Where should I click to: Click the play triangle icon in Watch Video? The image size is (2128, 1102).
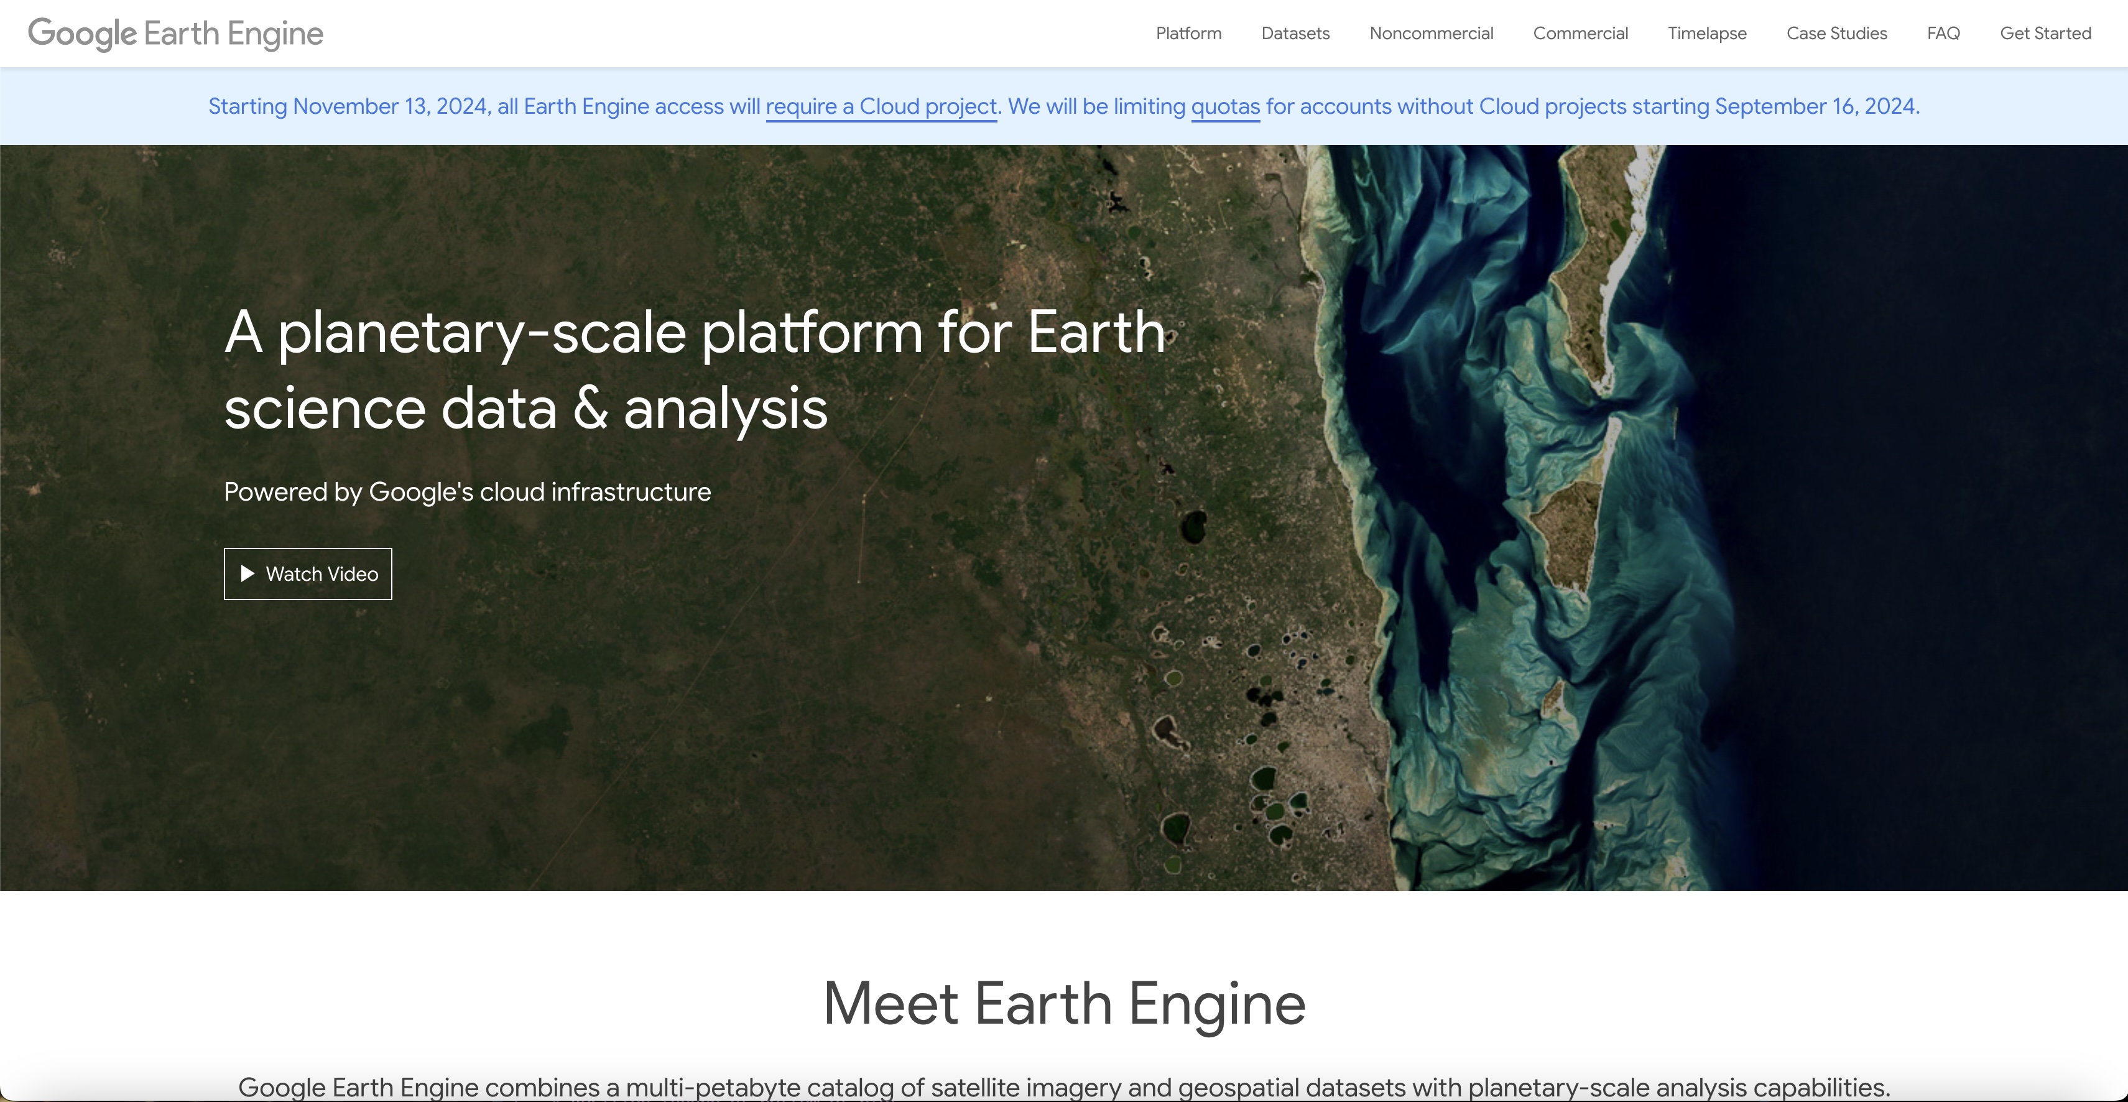[x=247, y=573]
